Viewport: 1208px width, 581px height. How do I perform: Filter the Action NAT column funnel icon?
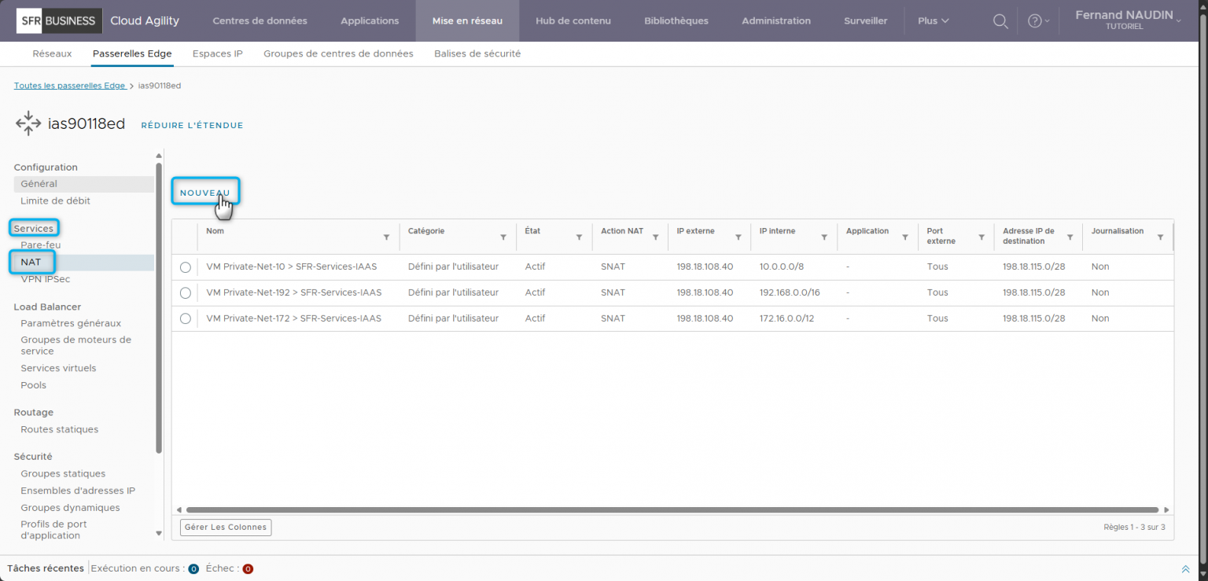[x=655, y=237]
